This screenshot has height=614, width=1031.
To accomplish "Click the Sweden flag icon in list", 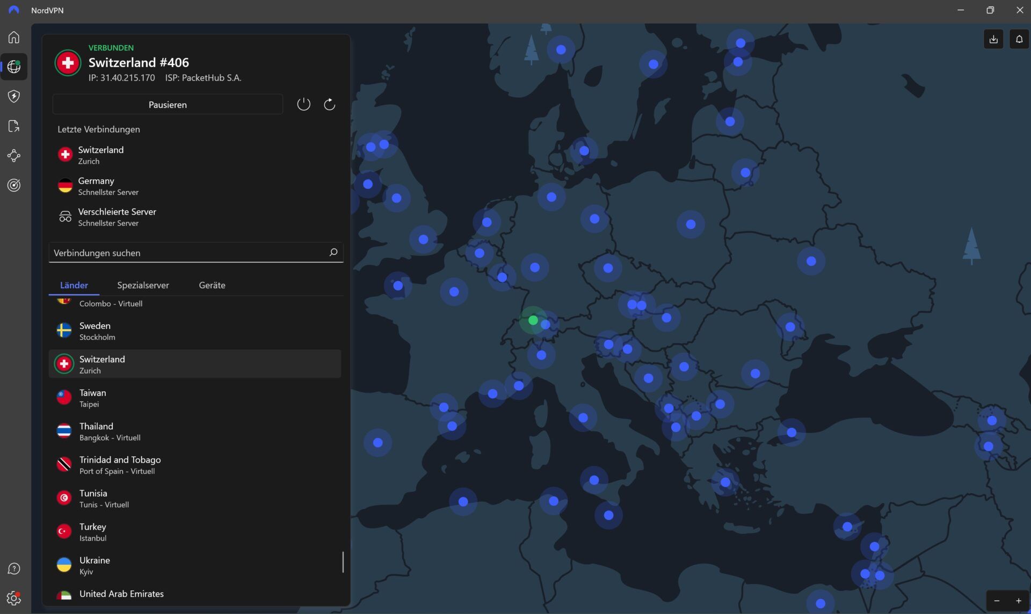I will click(x=64, y=331).
